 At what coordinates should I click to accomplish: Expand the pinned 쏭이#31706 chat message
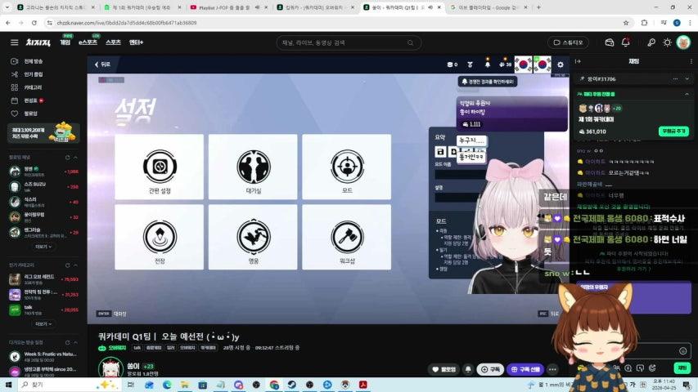point(687,78)
